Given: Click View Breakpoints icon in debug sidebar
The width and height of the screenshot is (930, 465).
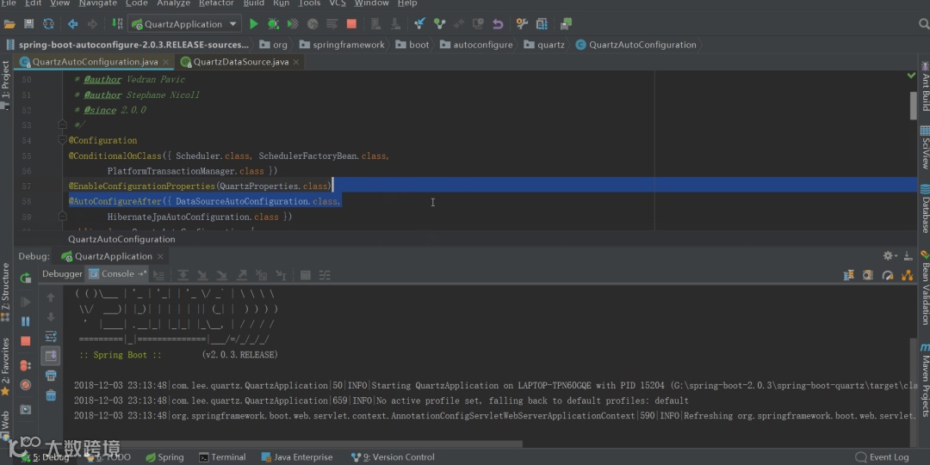Looking at the screenshot, I should pos(26,365).
